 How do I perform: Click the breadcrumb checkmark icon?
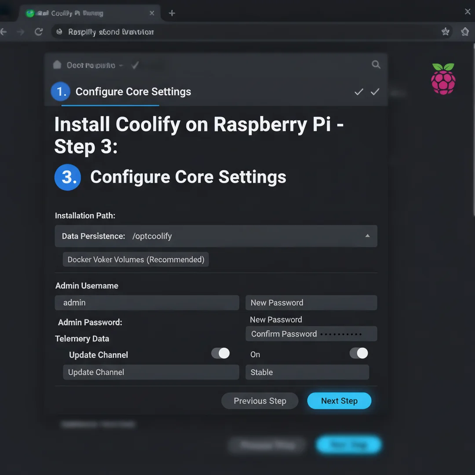(135, 65)
